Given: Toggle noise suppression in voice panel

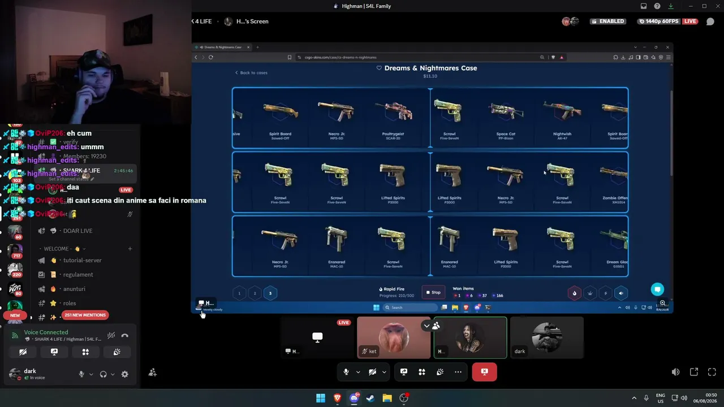Looking at the screenshot, I should [x=111, y=336].
